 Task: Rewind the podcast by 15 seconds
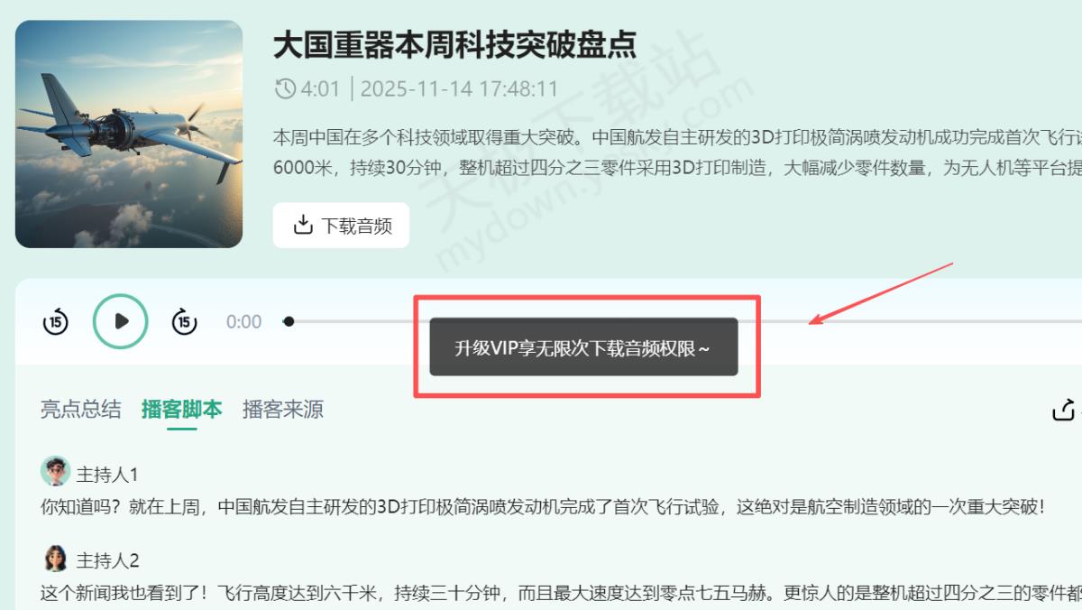tap(56, 321)
